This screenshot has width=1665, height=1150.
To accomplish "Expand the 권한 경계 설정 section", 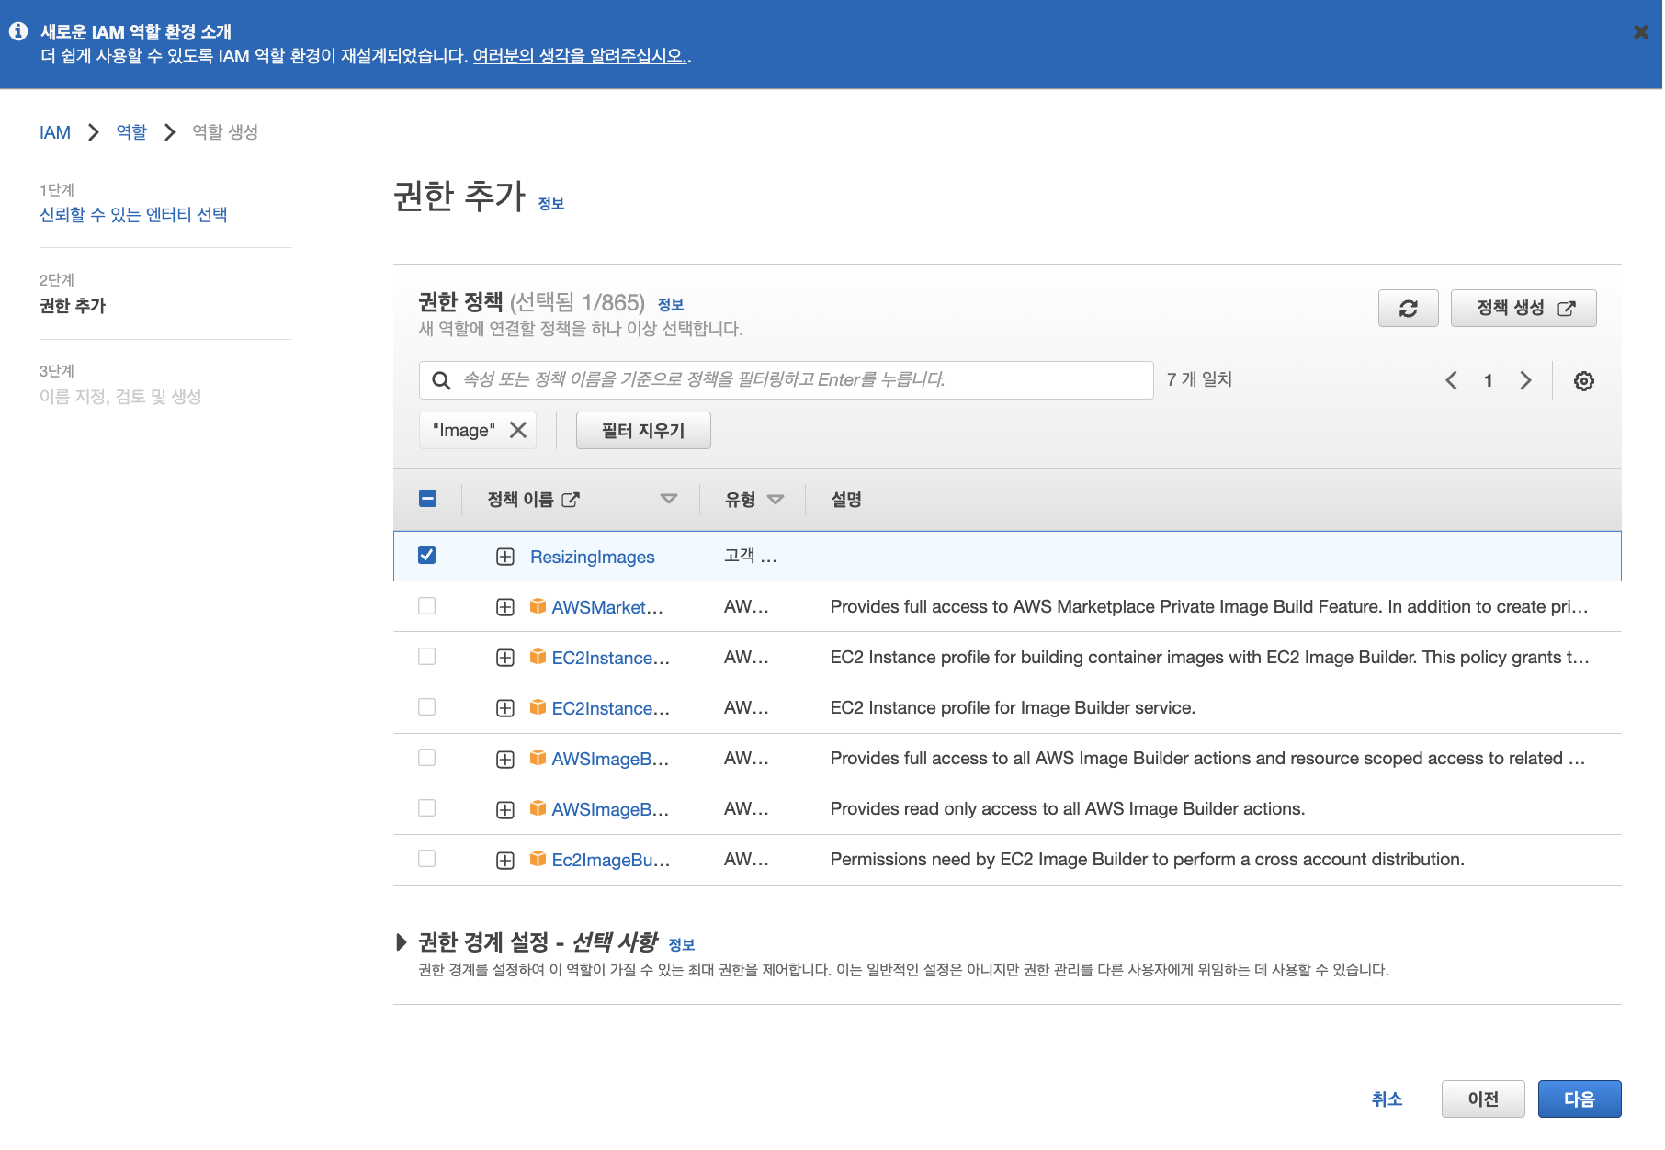I will tap(401, 942).
